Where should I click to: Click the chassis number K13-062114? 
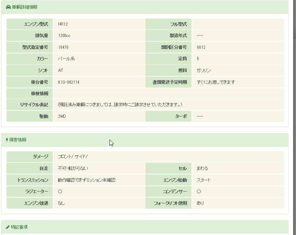point(69,82)
